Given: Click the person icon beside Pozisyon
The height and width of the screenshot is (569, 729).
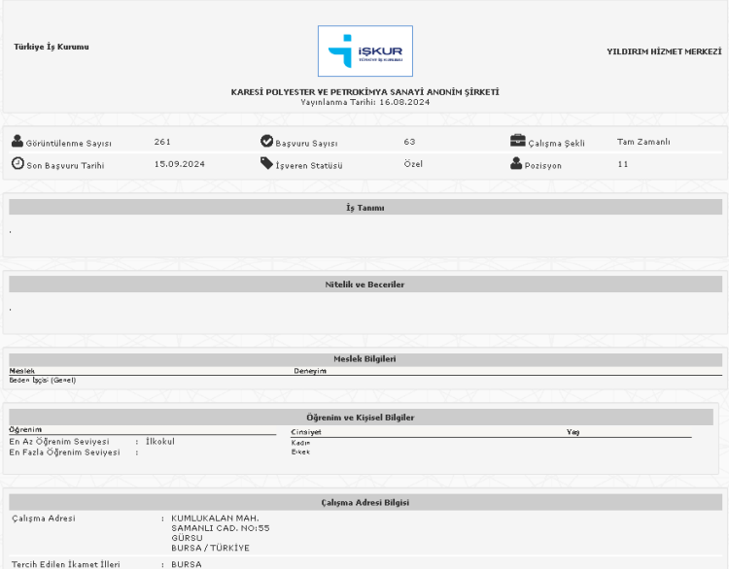Looking at the screenshot, I should [x=517, y=163].
